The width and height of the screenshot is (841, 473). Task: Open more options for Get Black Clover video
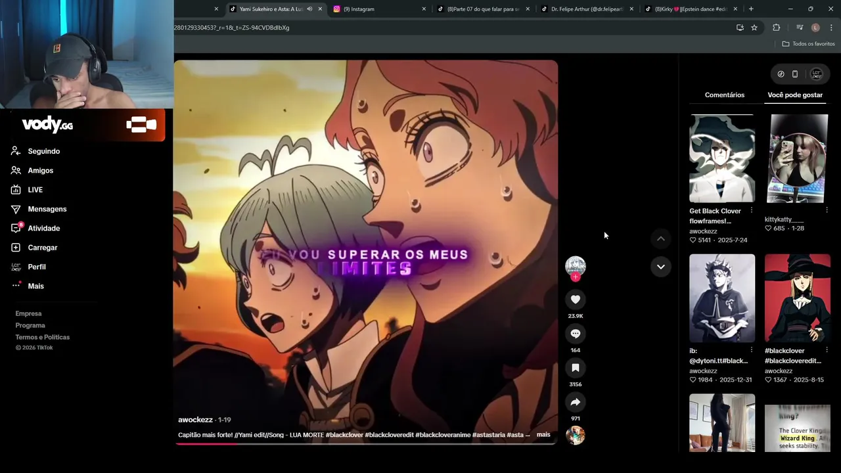coord(751,210)
